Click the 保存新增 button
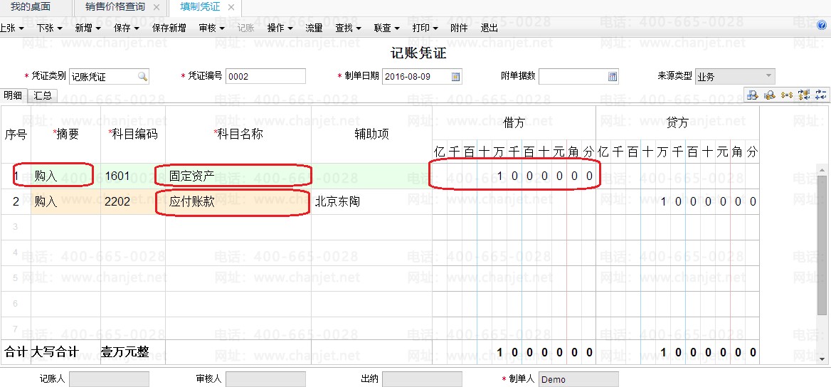Image resolution: width=831 pixels, height=387 pixels. tap(169, 28)
